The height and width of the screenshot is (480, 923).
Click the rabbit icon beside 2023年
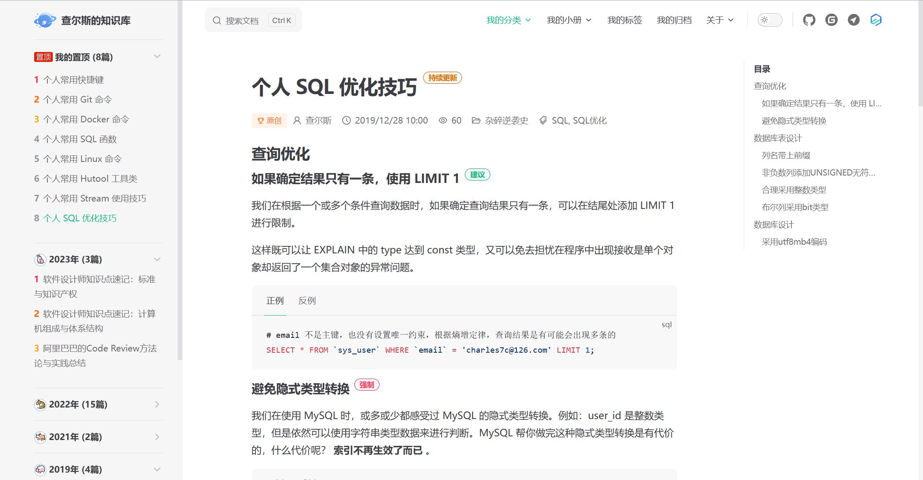[40, 260]
